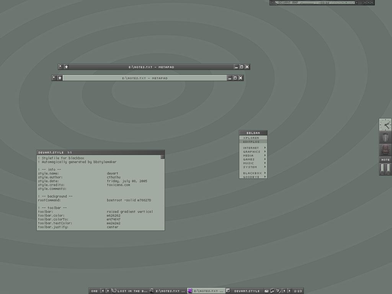The height and width of the screenshot is (294, 392).
Task: Select Xplorer in the bbLean menu
Action: 253,138
